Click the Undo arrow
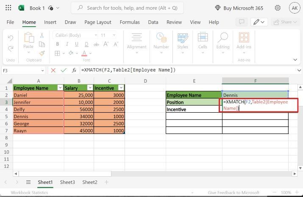Viewport: 303px width, 197px height. (11, 38)
